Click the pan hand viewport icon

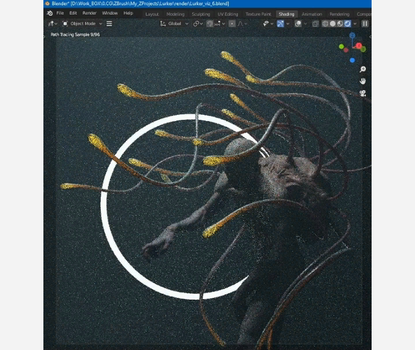pyautogui.click(x=363, y=81)
